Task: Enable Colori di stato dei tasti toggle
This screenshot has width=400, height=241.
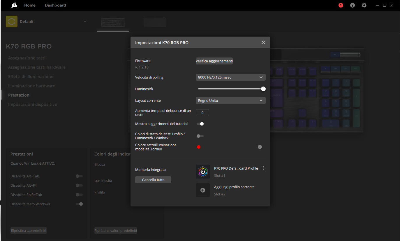Action: point(200,136)
